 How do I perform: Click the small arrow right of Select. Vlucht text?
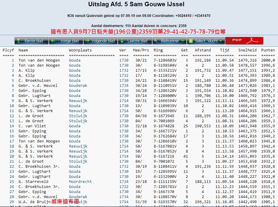point(221,41)
